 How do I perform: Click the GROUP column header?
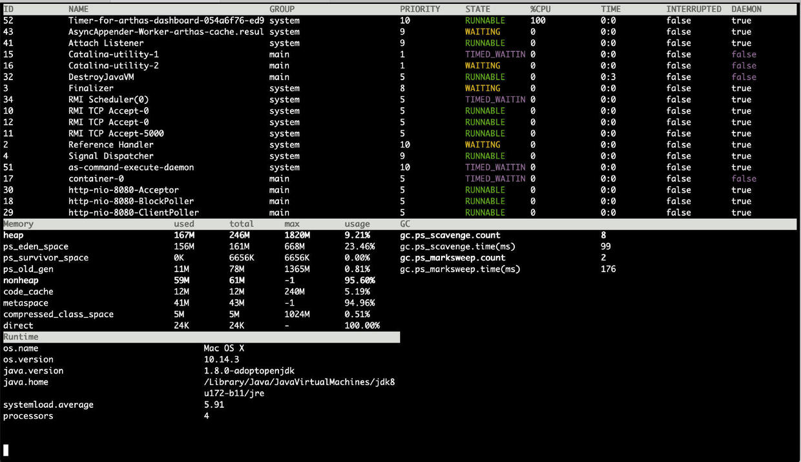[282, 9]
